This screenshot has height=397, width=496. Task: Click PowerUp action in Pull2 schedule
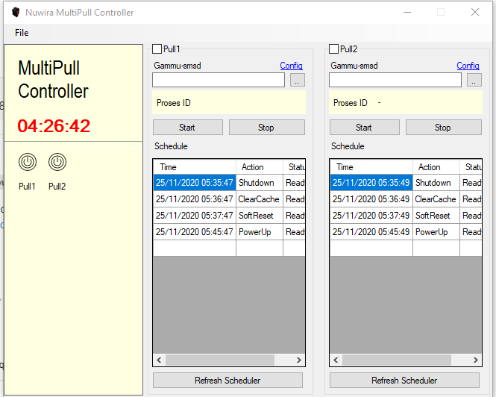pos(436,232)
